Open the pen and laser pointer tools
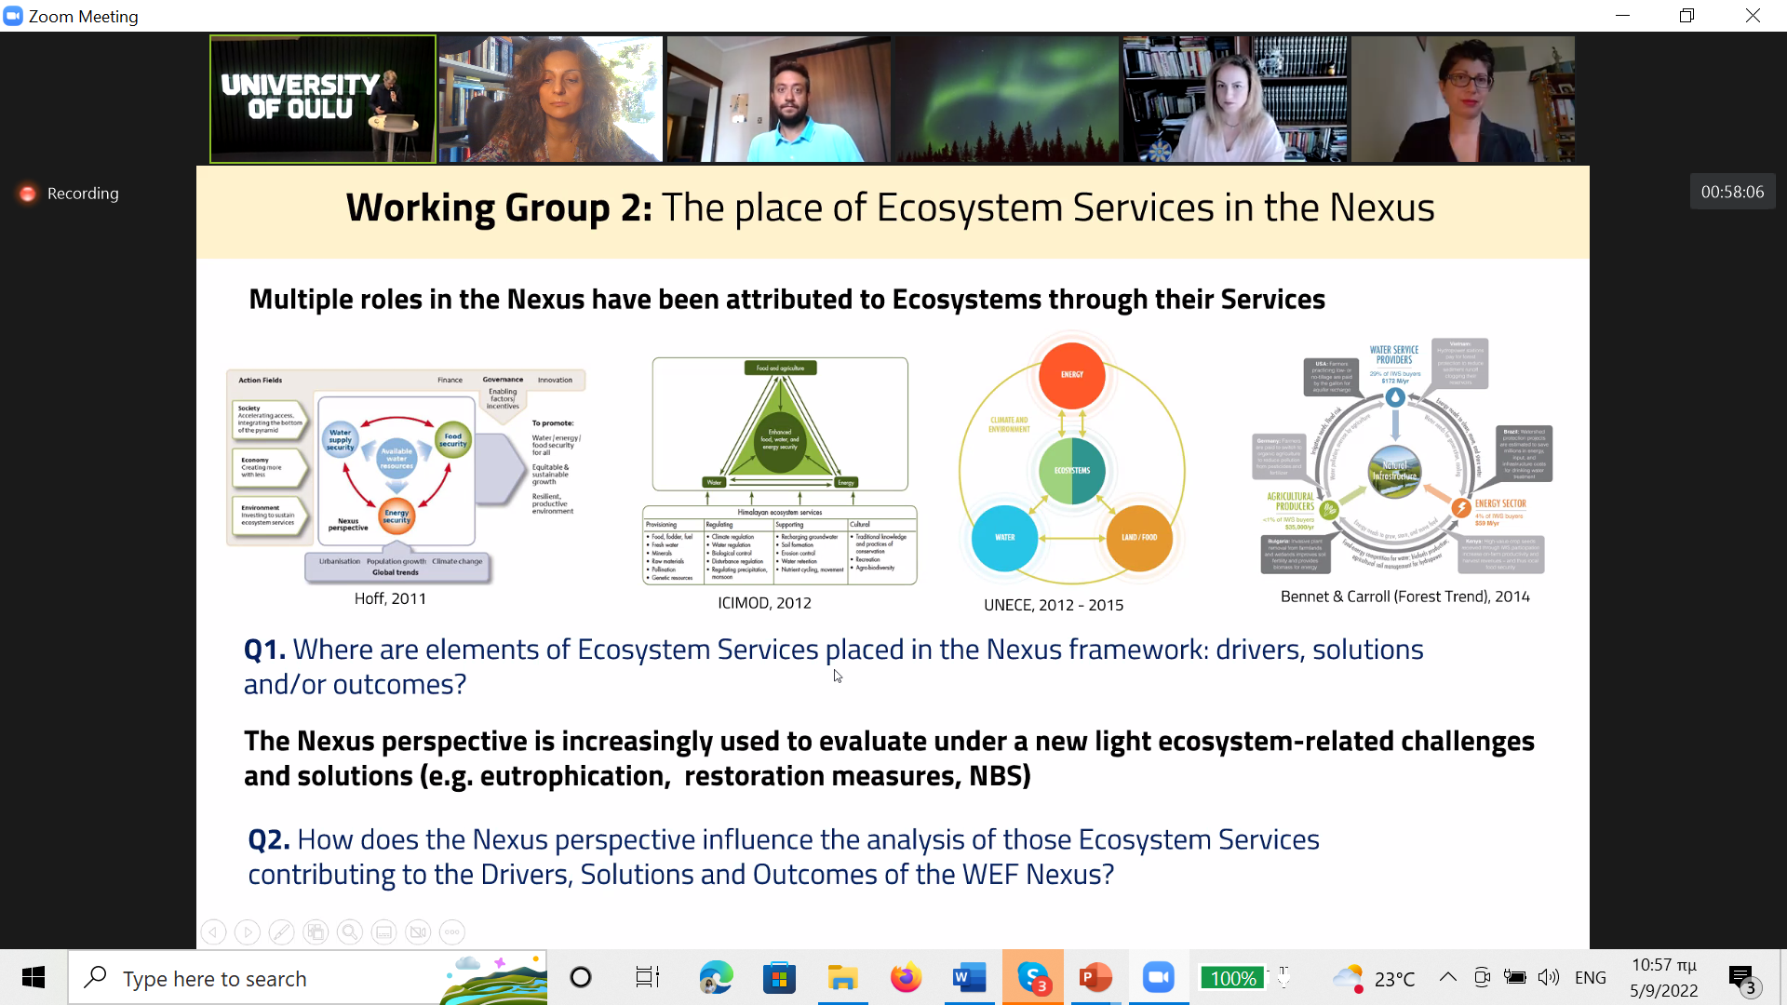Screen dimensions: 1787x1005 [281, 931]
